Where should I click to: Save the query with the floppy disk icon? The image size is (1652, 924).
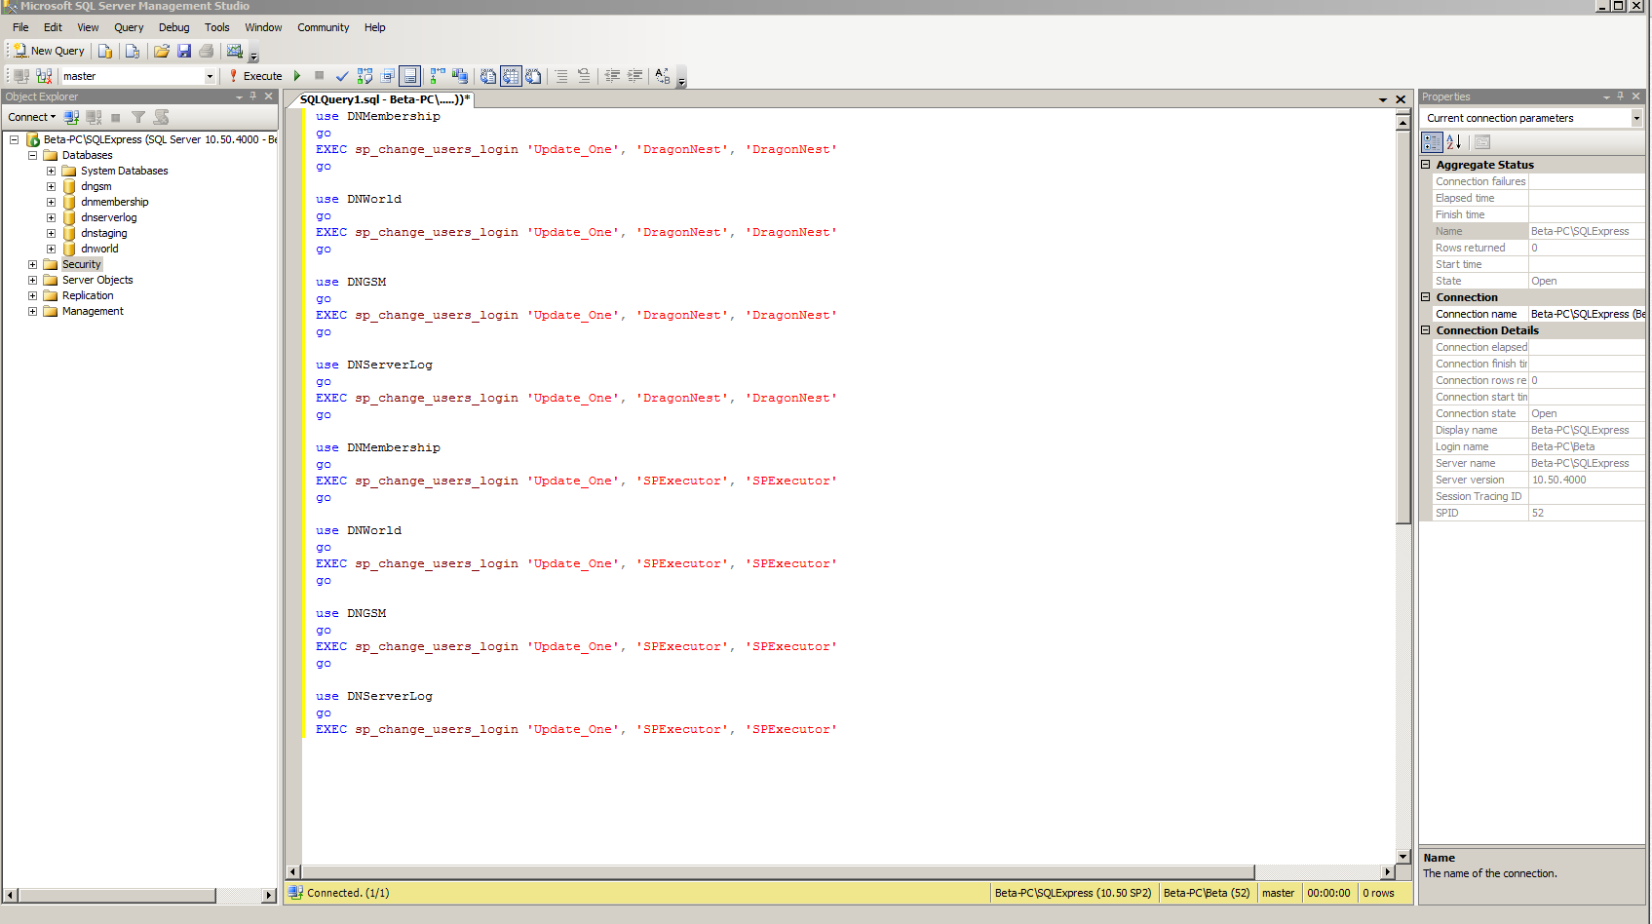tap(184, 51)
